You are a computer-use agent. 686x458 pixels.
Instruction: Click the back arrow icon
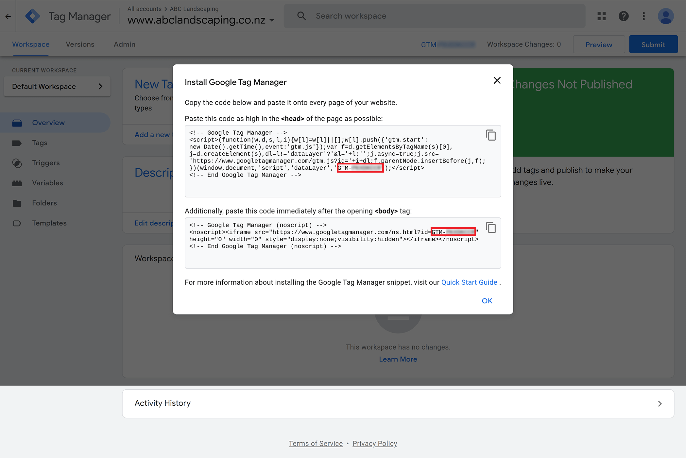[8, 16]
